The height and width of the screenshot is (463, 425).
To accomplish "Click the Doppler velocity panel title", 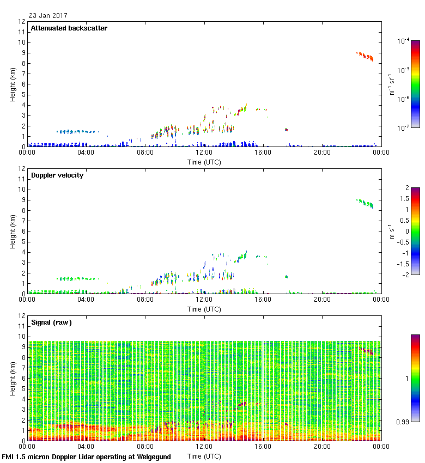I will click(57, 175).
